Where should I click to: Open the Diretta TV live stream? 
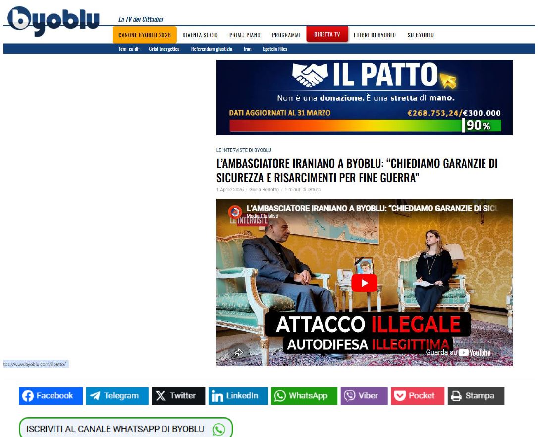tap(327, 35)
